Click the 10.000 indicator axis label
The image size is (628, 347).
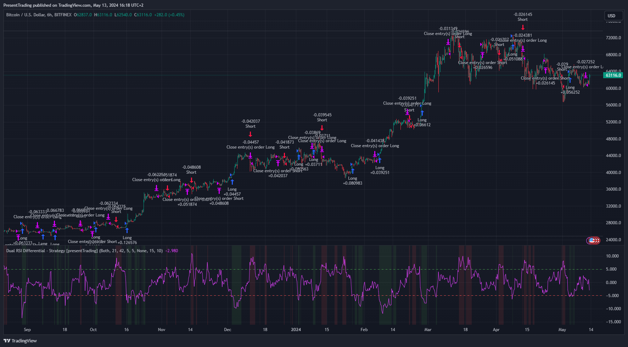(612, 256)
